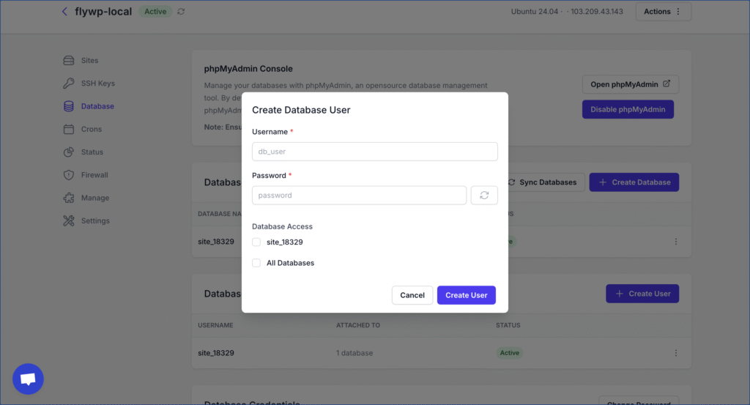This screenshot has height=405, width=750.
Task: Open the Firewall section
Action: click(x=94, y=175)
